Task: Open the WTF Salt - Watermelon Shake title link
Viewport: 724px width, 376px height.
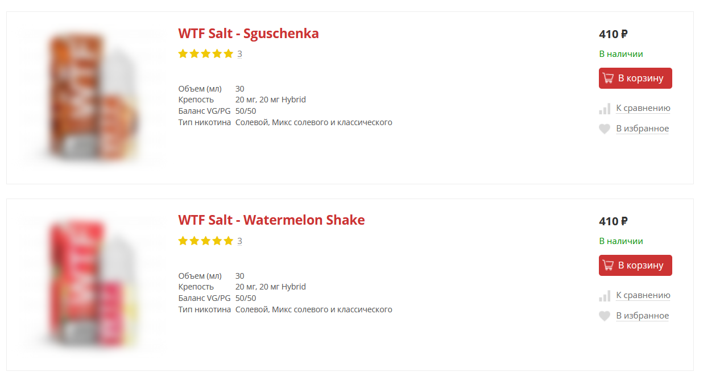Action: click(271, 221)
